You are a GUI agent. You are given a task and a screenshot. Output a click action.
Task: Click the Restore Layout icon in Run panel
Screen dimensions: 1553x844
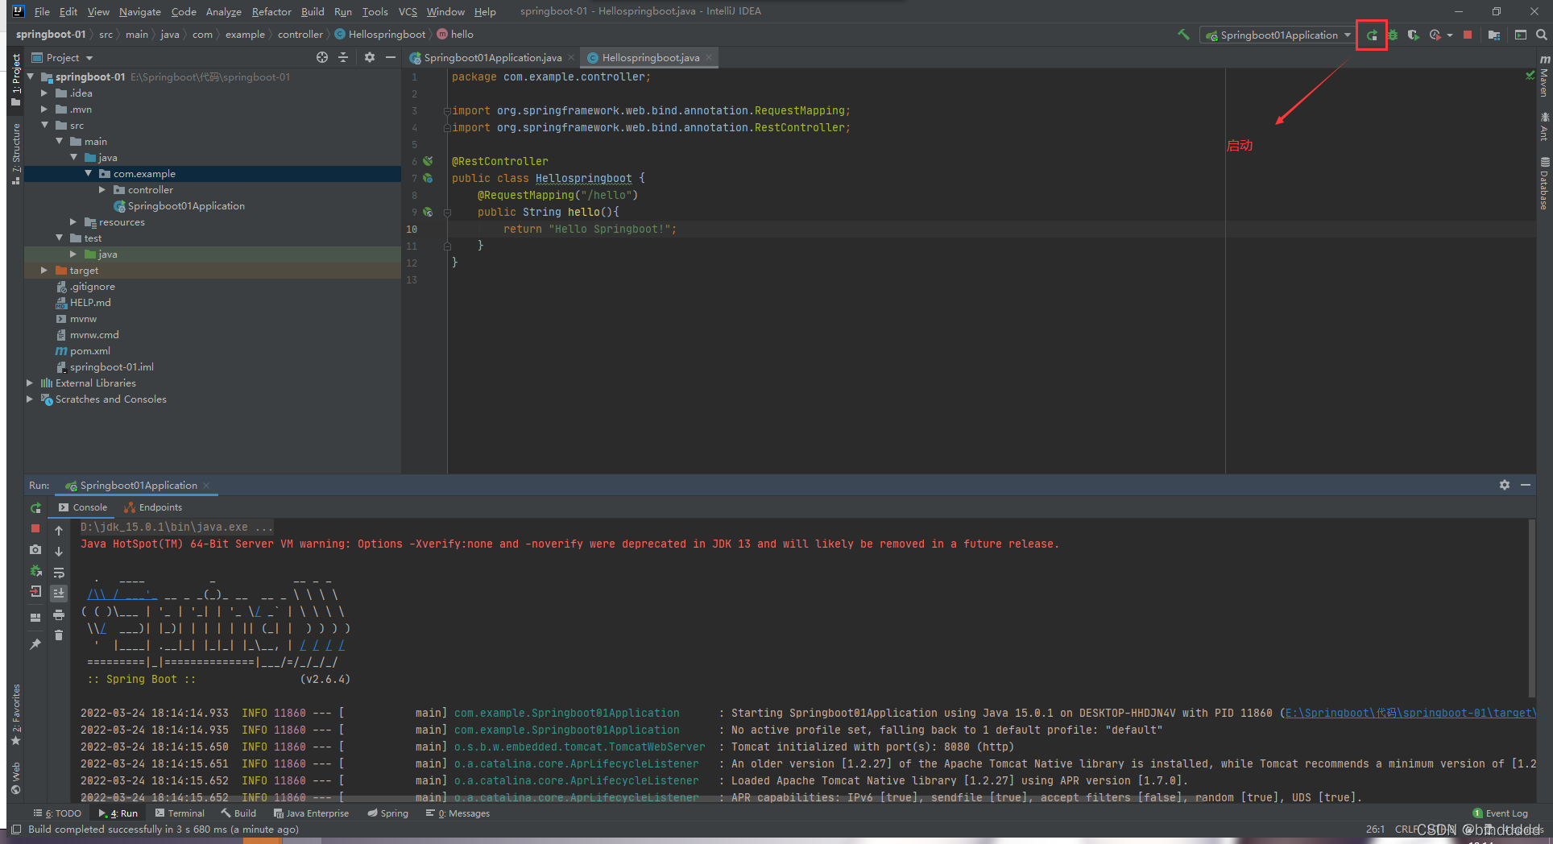pyautogui.click(x=35, y=618)
